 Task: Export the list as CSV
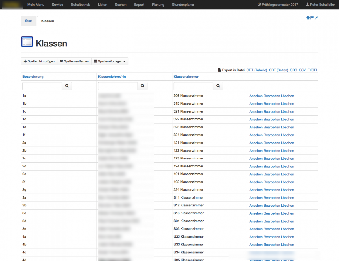tap(302, 70)
